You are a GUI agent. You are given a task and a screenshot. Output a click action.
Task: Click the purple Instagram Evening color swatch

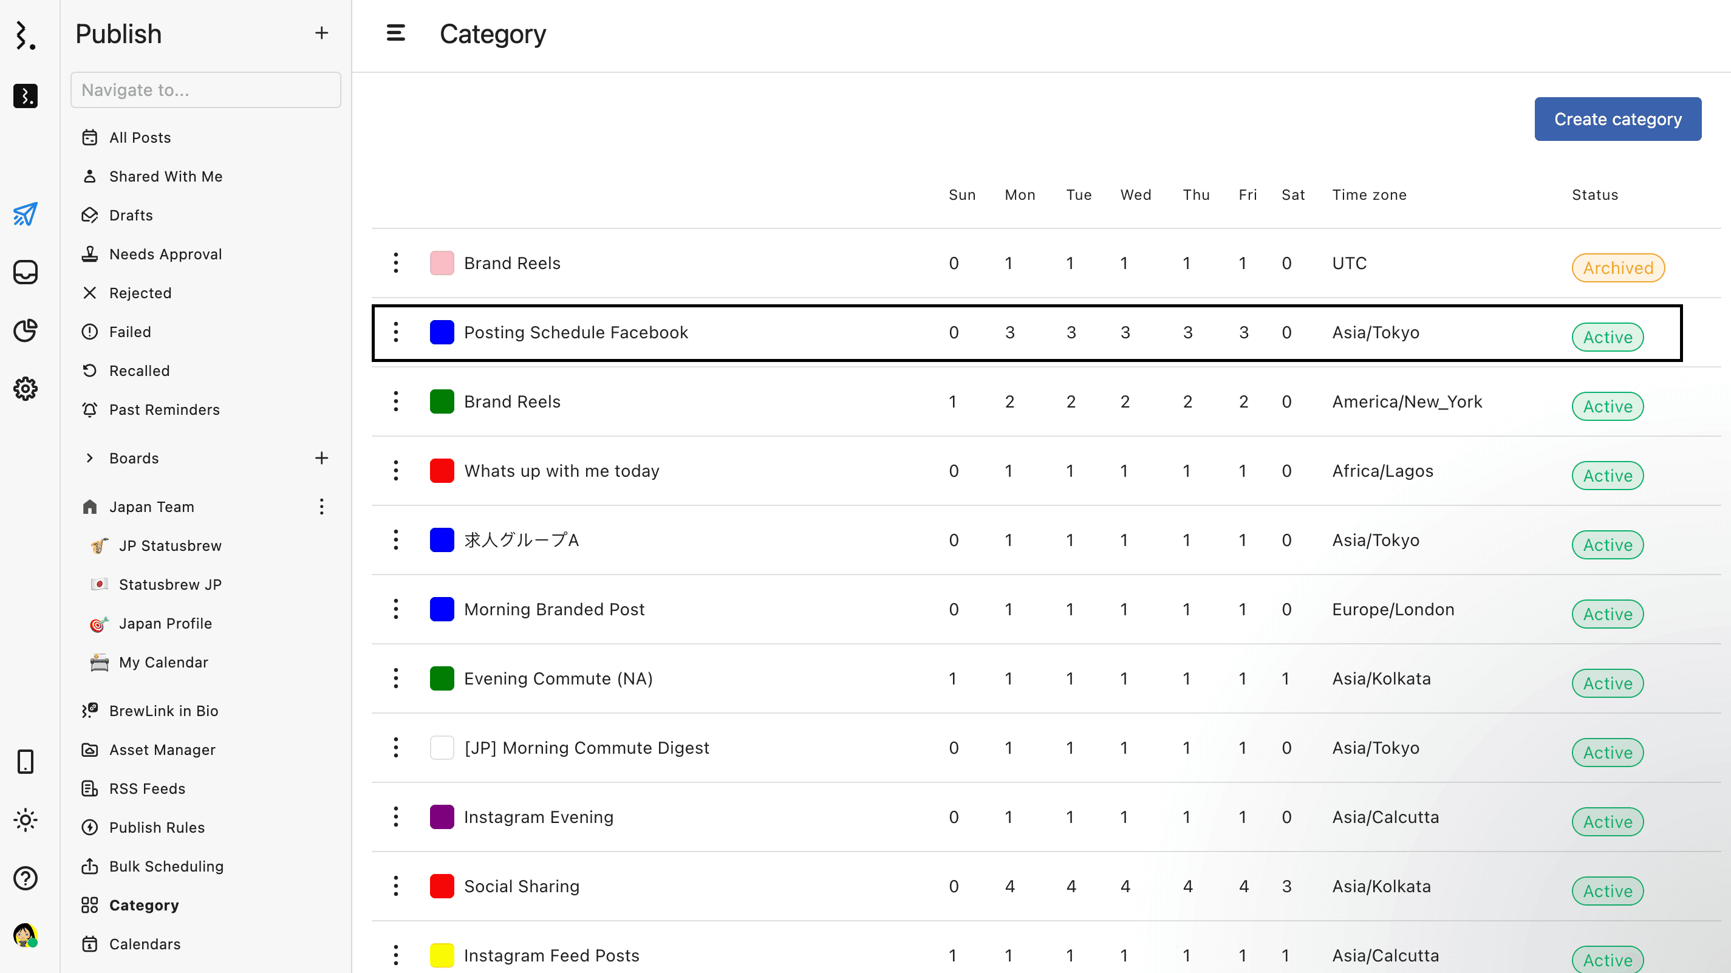[x=442, y=817]
